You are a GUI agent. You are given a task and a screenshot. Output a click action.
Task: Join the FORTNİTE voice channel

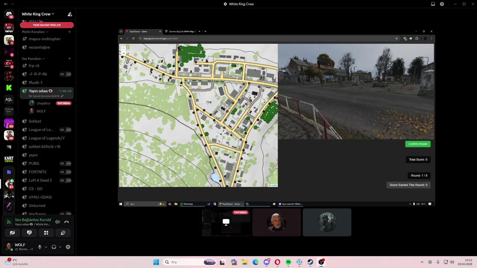pos(47,172)
